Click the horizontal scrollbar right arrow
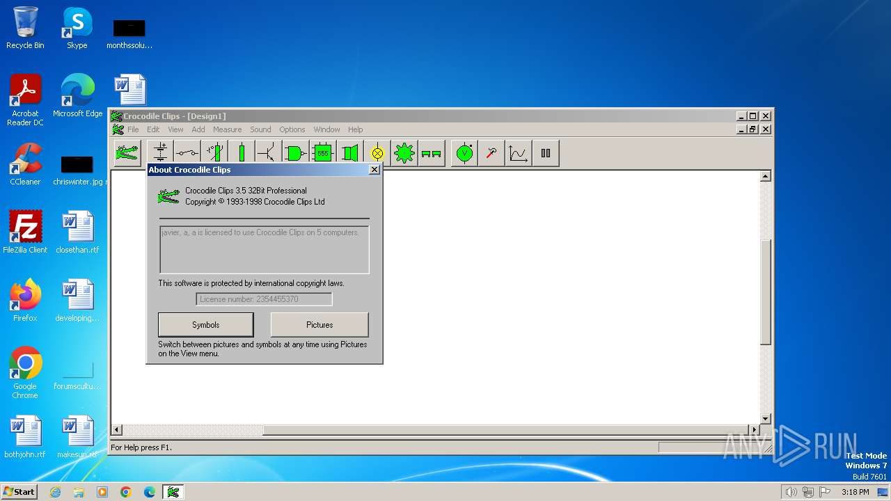The image size is (891, 501). [x=754, y=430]
